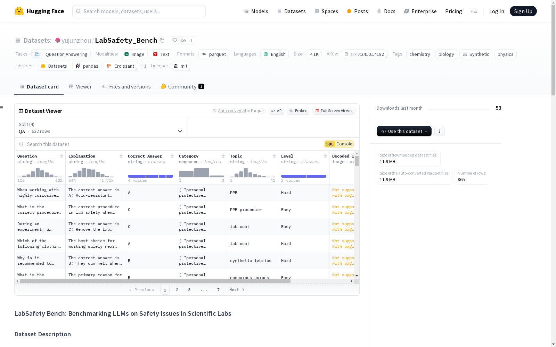556x347 pixels.
Task: Expand the +1 more libraries
Action: (144, 66)
